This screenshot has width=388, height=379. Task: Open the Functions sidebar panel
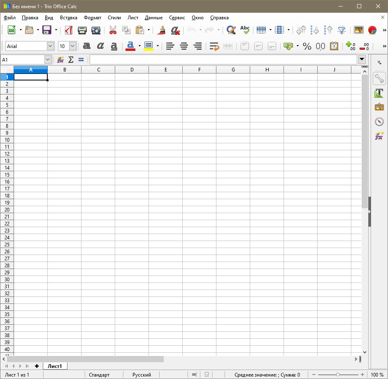point(379,136)
